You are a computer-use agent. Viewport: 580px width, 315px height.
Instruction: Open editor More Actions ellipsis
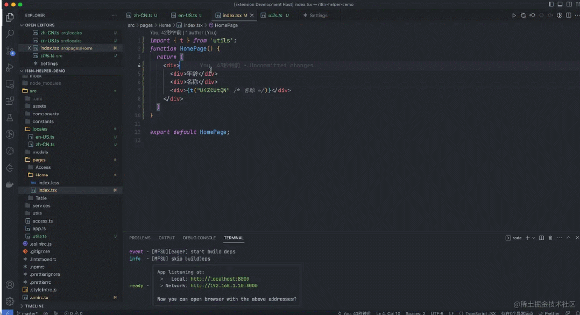577,16
